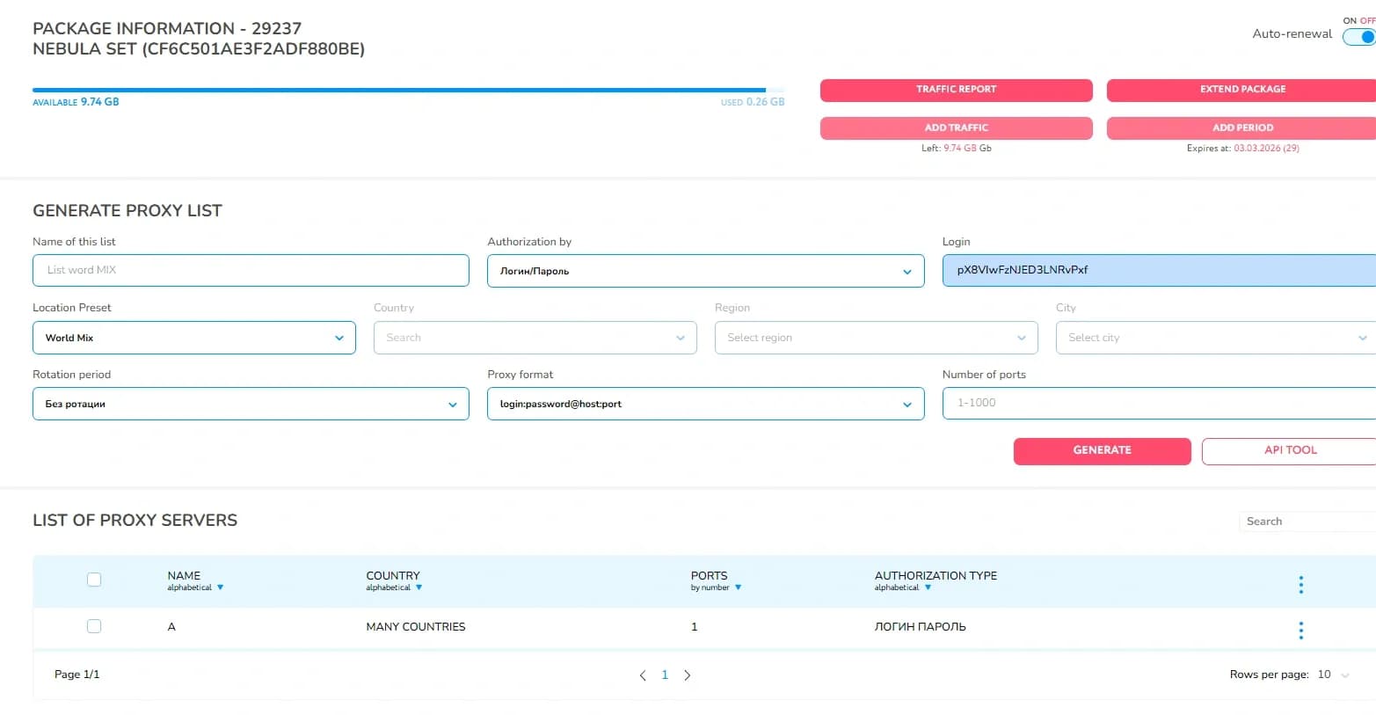The height and width of the screenshot is (715, 1376).
Task: Sort the AUTHORIZATION TYPE column alphabetically
Action: [x=928, y=587]
